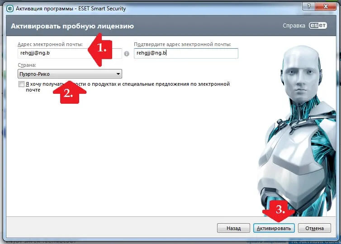Close the activation window
Screen dimensions: 341x244
(326, 6)
